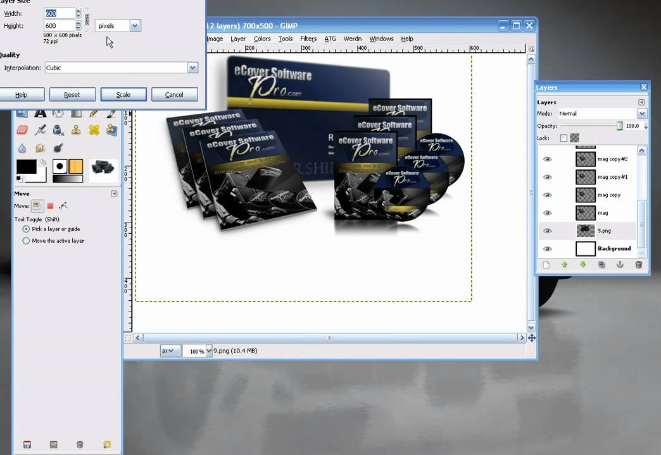Delete layer using trash icon in Layers

[x=639, y=265]
